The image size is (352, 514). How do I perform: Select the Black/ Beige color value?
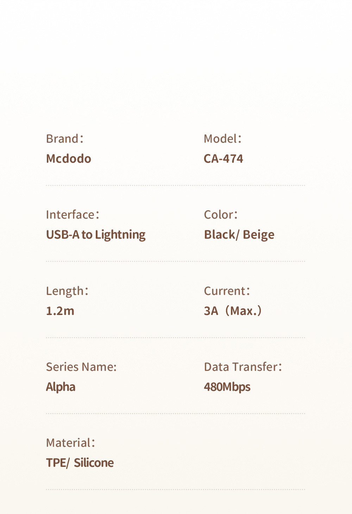tap(239, 234)
